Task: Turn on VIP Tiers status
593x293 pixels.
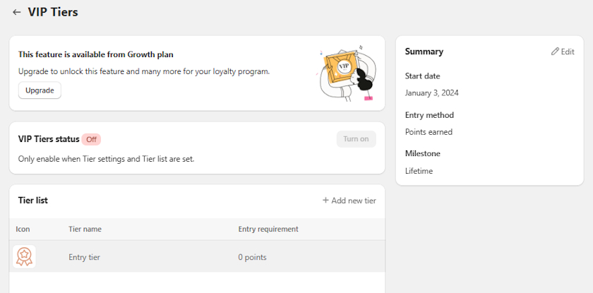Action: [x=356, y=139]
